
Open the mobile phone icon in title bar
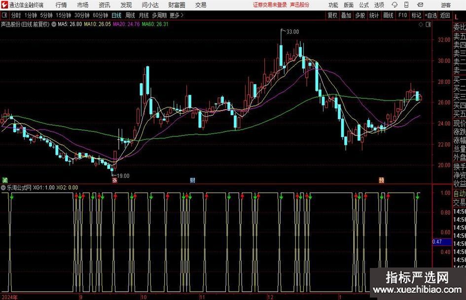[406, 5]
